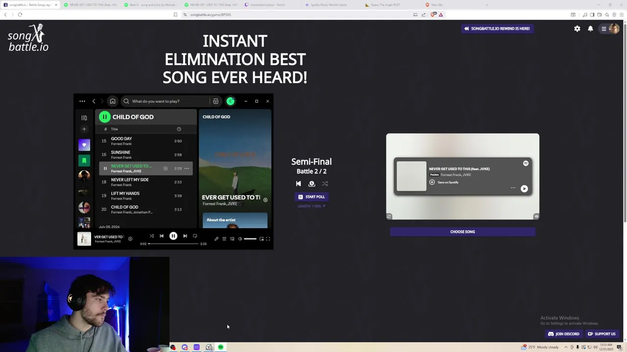The image size is (627, 352).
Task: Focus the 'What do you want to play?' search field
Action: click(167, 101)
